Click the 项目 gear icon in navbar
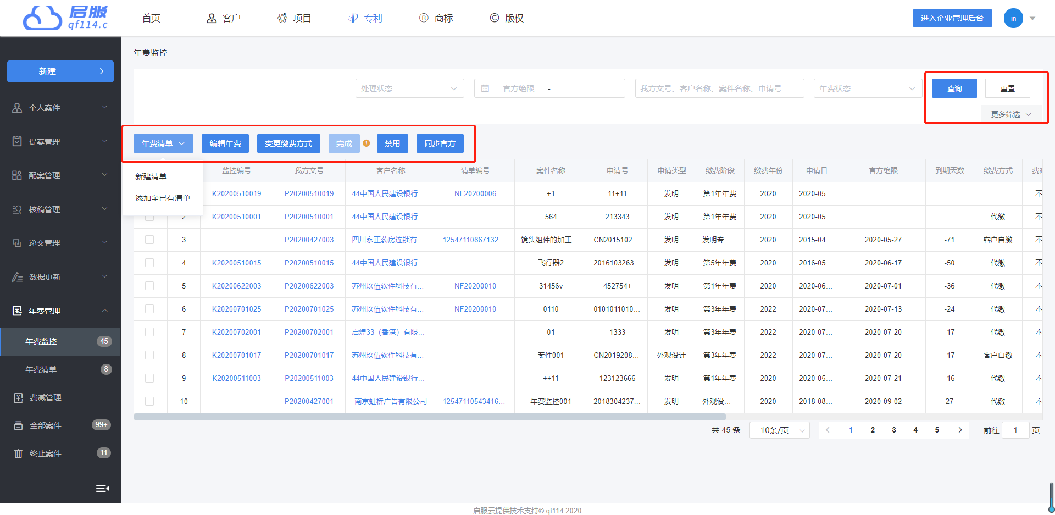 282,18
